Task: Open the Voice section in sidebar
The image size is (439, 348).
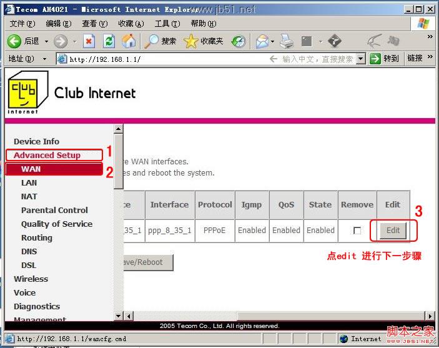Action: [x=24, y=292]
